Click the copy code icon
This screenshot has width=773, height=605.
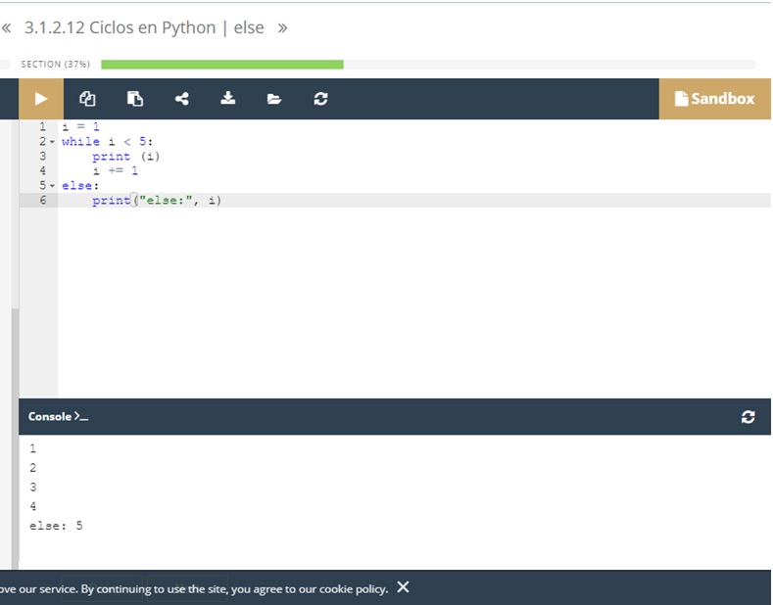tap(87, 99)
